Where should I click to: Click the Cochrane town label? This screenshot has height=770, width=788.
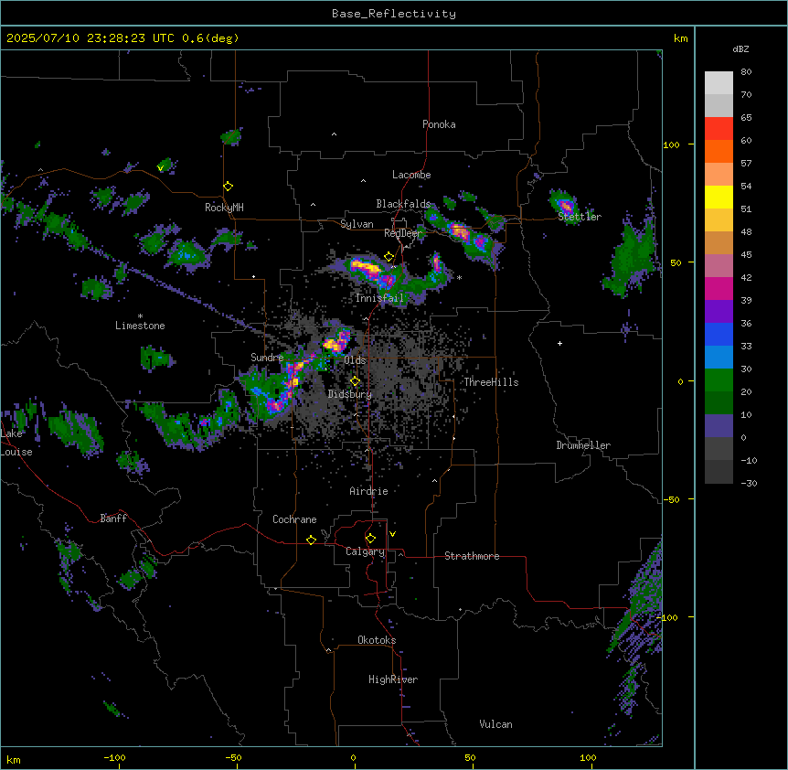tap(294, 519)
